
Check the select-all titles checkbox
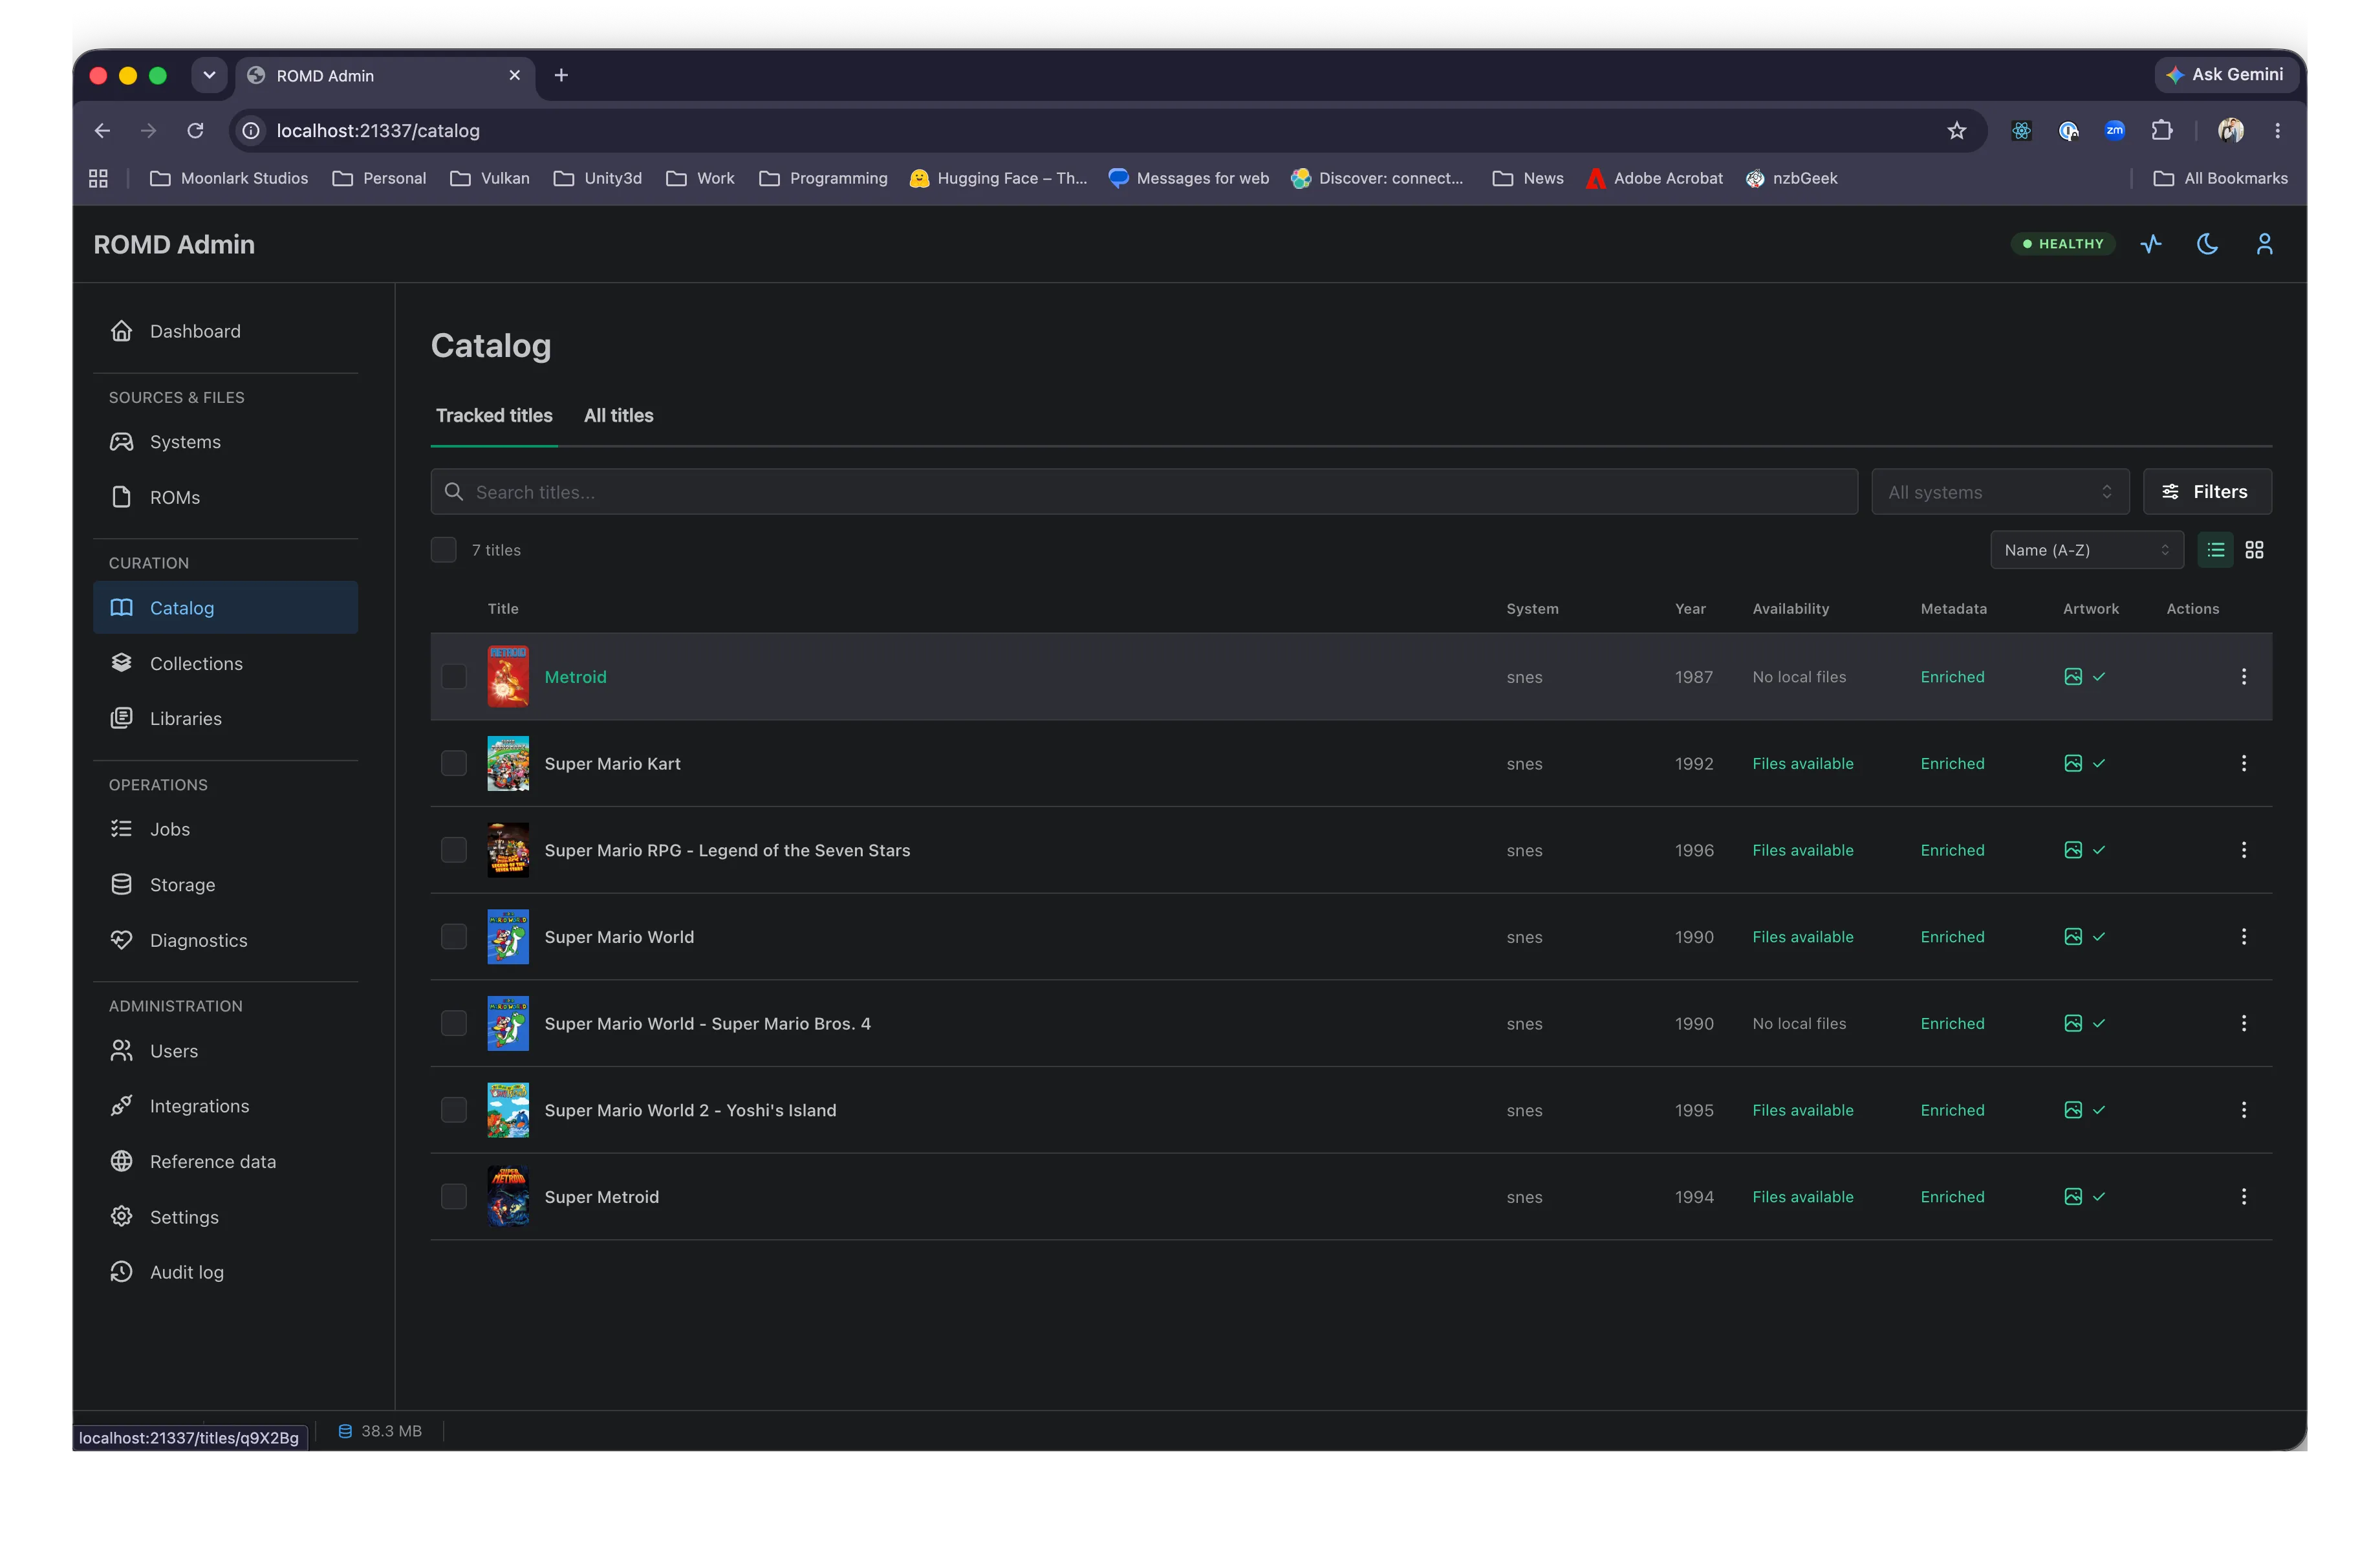[x=444, y=550]
